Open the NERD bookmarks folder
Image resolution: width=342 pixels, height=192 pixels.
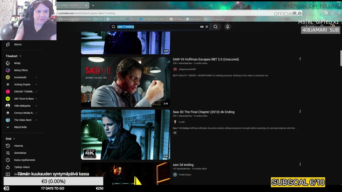[x=98, y=19]
